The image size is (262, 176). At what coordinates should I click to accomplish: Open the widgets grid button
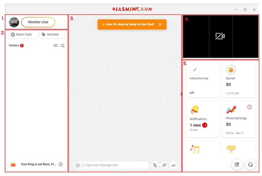[237, 165]
